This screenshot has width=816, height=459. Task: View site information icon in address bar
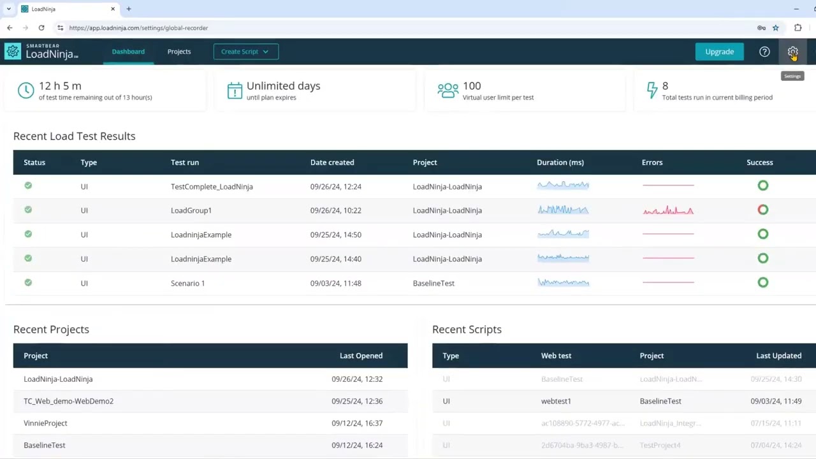click(x=60, y=28)
